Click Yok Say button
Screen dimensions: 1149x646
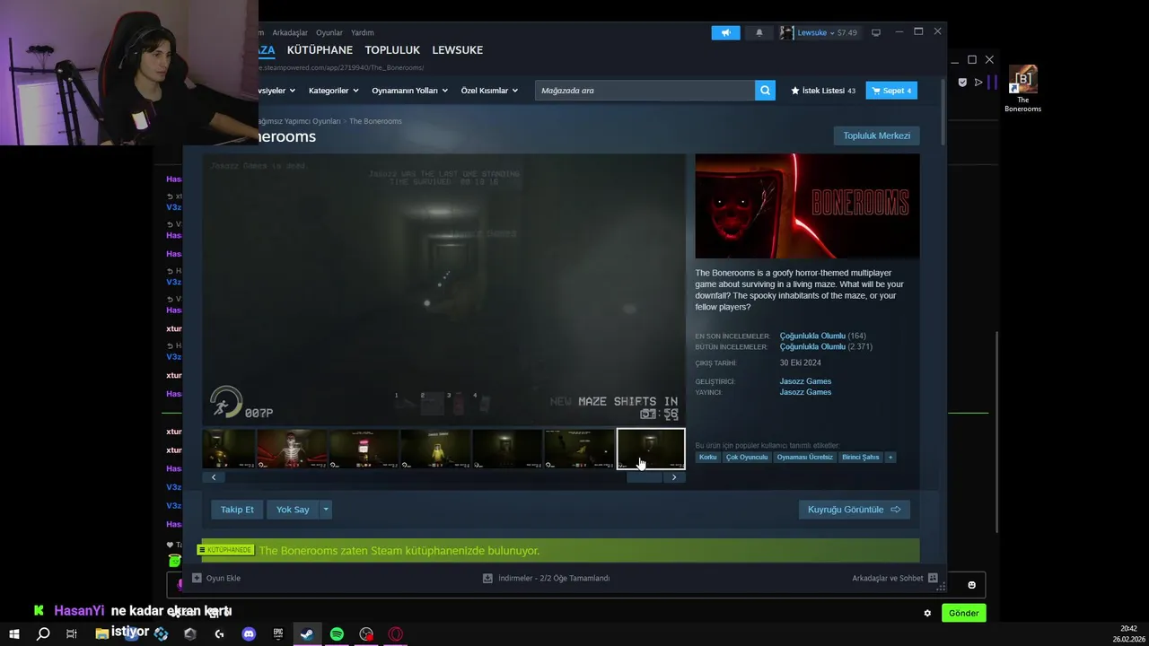[293, 510]
